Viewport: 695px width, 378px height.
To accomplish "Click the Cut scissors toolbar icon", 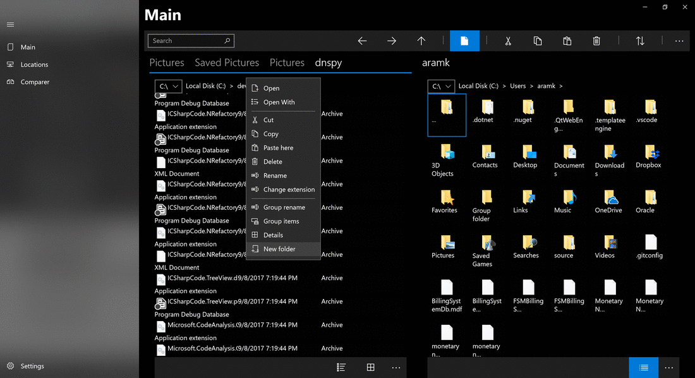I will pyautogui.click(x=508, y=41).
